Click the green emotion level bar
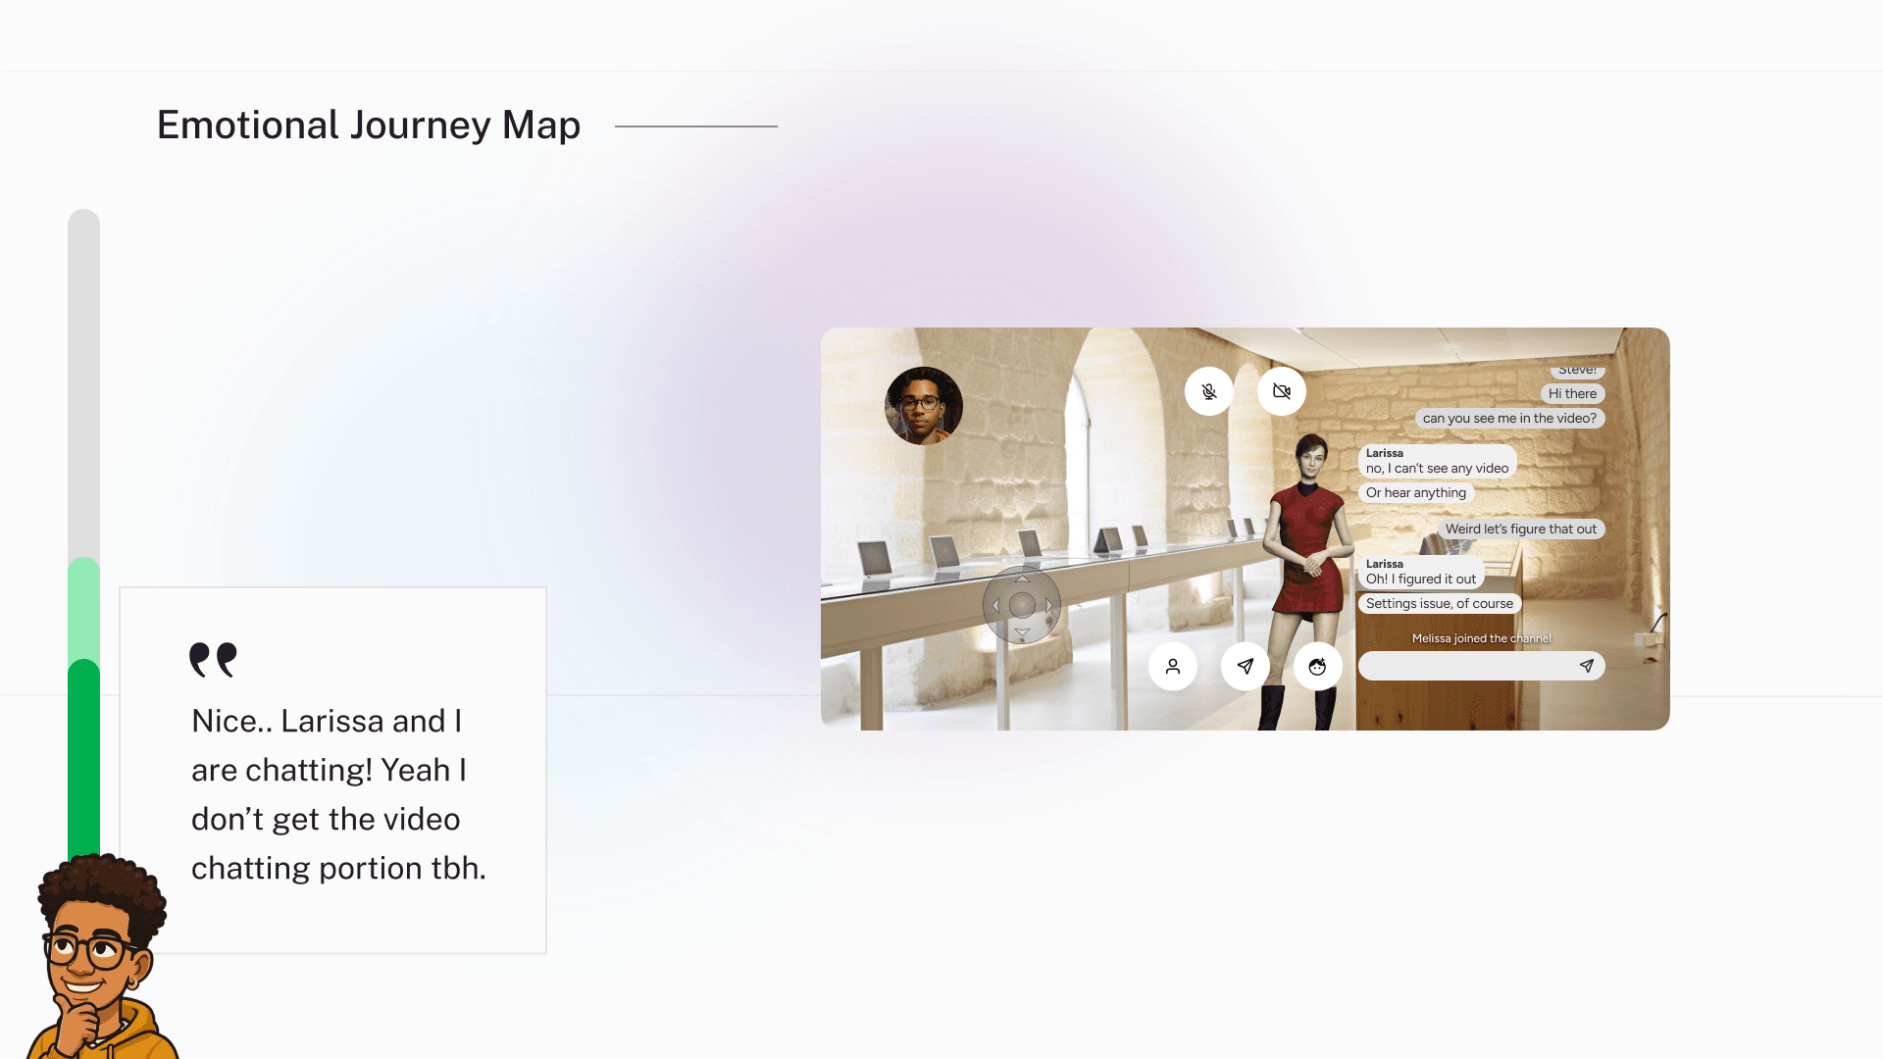 point(83,755)
